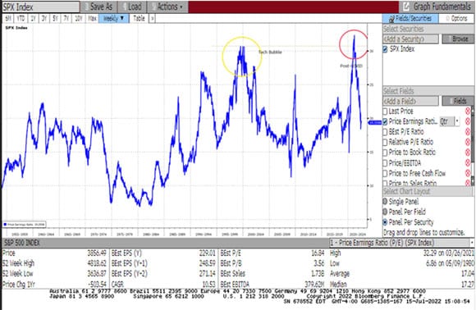Click the Graph Fundamentals export icon
This screenshot has width=476, height=310.
coord(406,7)
